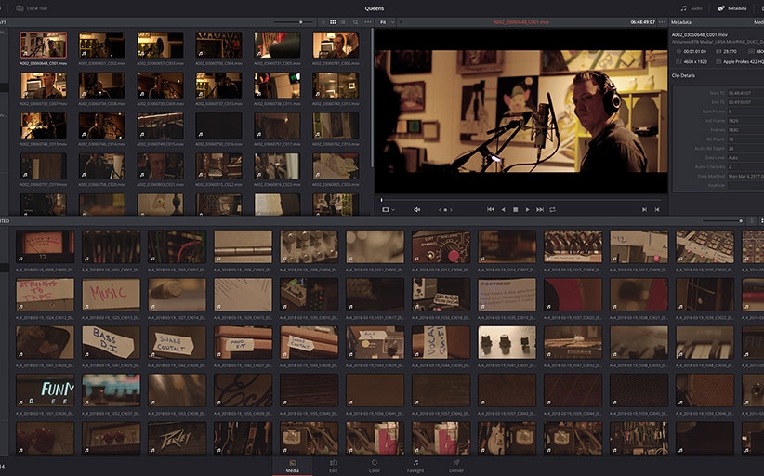Play the clip forward

(x=527, y=209)
